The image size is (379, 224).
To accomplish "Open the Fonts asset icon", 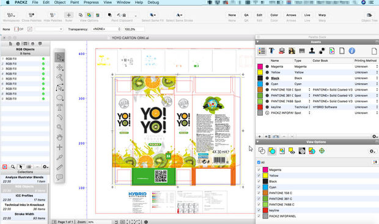I will tap(271, 51).
